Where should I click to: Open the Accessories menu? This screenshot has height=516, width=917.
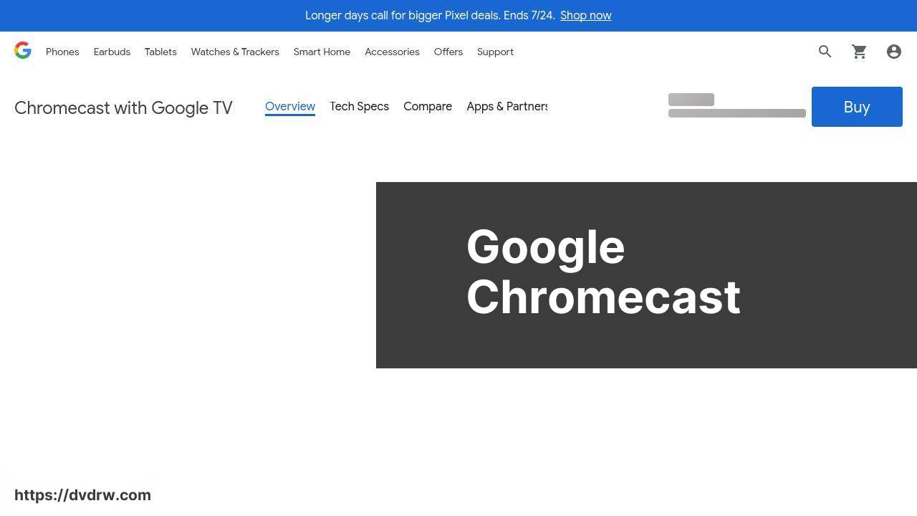392,52
